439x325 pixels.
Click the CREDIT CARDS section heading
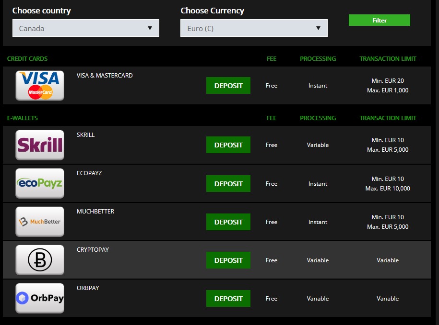tap(27, 58)
